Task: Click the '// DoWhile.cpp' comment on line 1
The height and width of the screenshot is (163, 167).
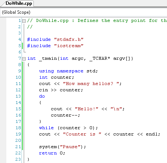Action: point(48,21)
